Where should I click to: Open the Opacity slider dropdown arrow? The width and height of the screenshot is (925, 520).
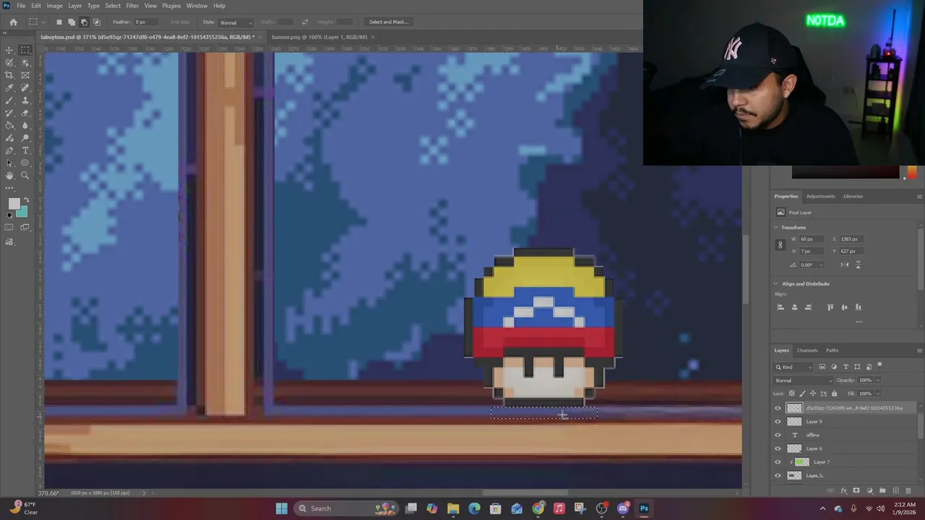pyautogui.click(x=878, y=381)
